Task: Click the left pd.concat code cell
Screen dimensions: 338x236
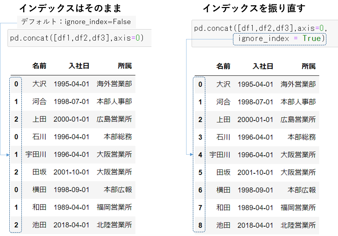Action: point(77,38)
